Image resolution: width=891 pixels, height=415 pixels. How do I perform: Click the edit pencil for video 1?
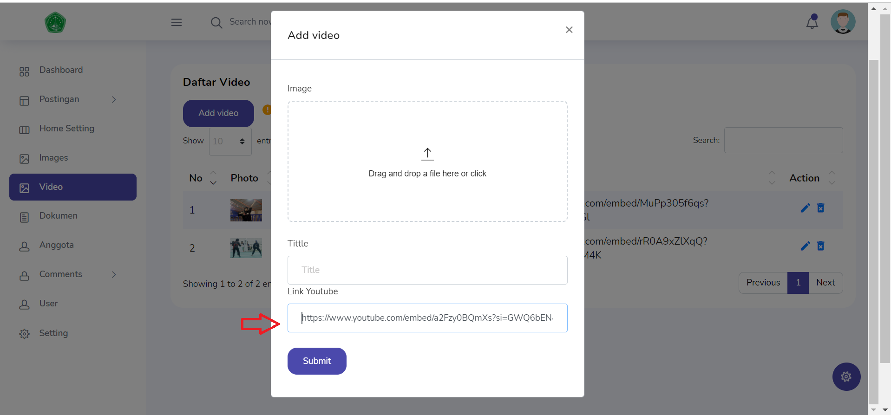point(805,208)
